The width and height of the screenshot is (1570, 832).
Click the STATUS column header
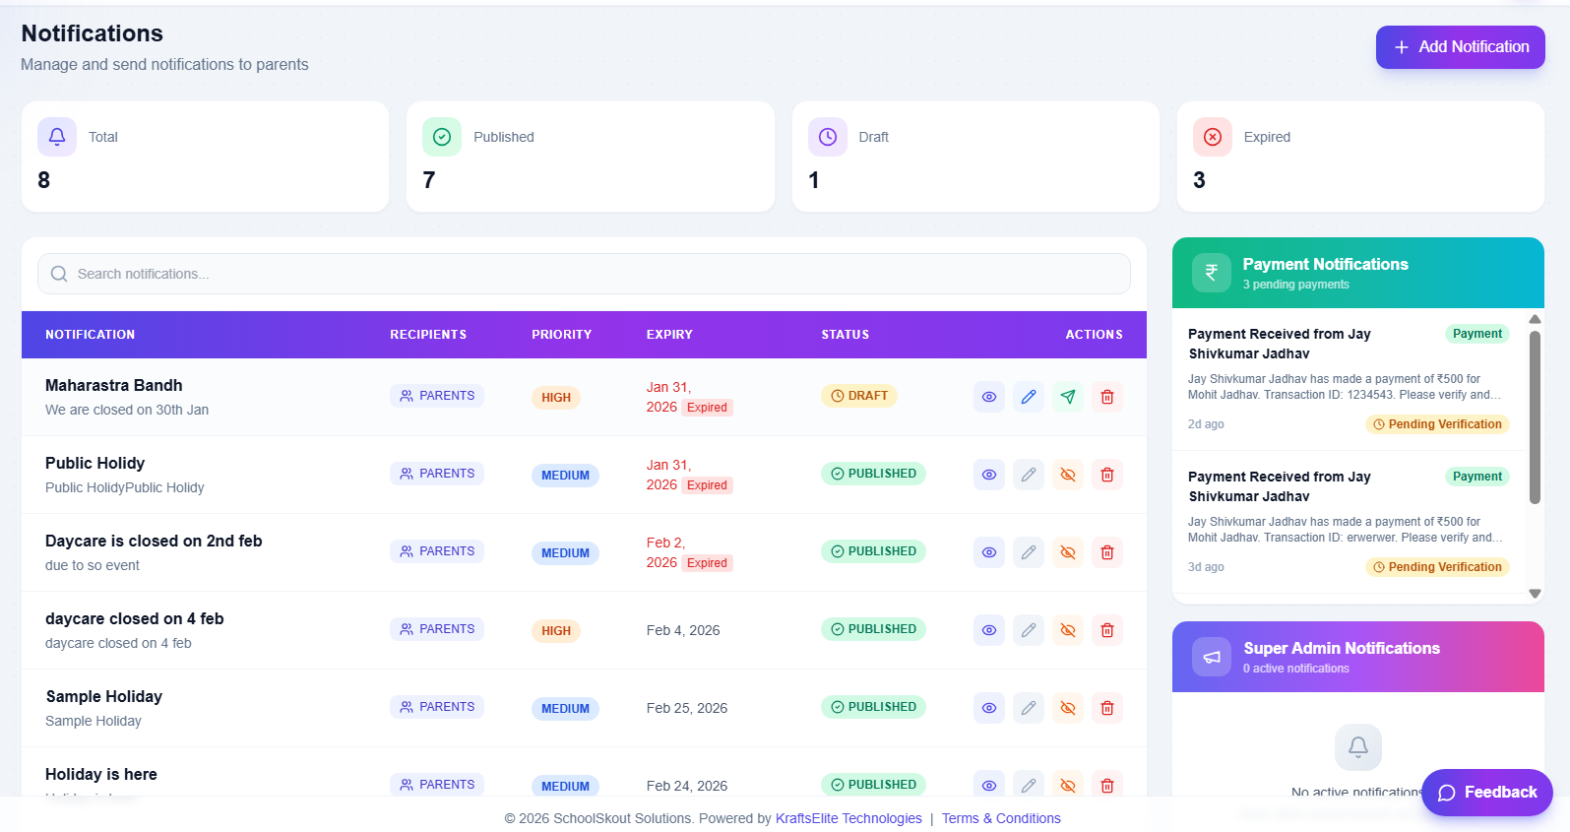tap(846, 335)
